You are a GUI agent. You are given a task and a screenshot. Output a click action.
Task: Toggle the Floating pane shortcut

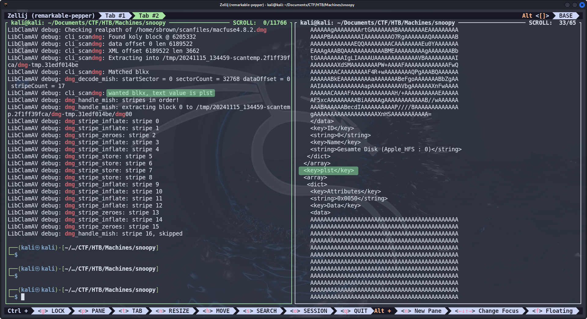click(x=552, y=311)
